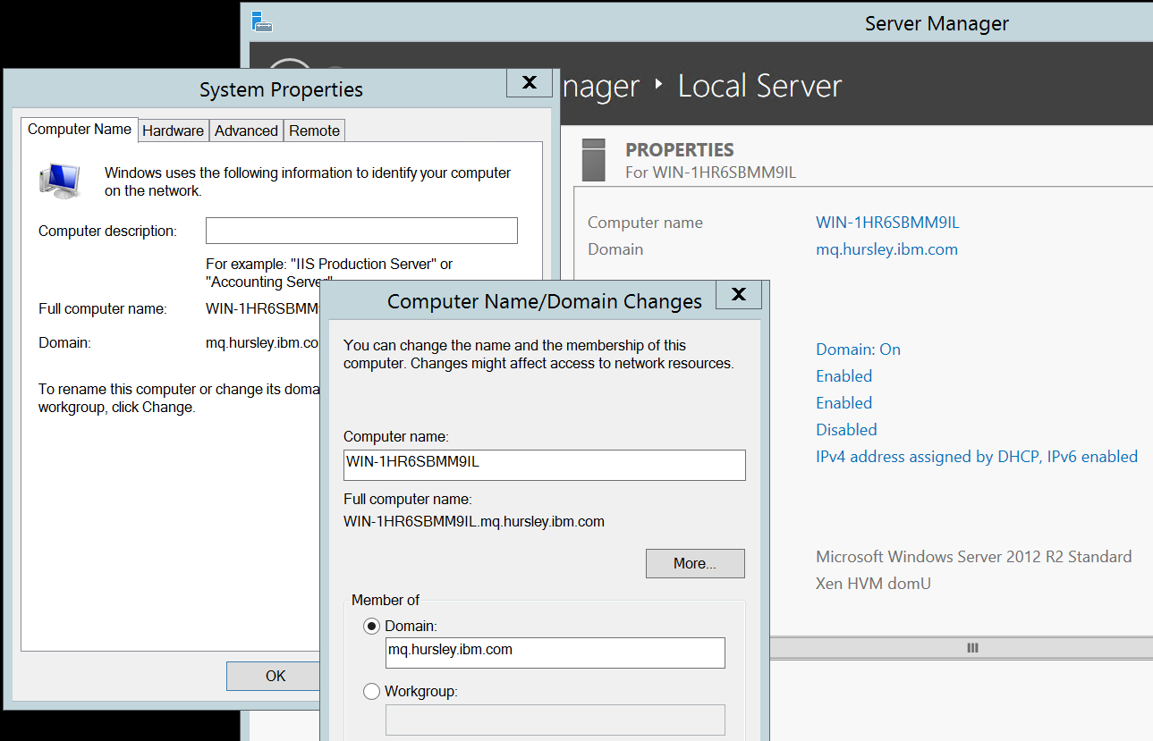Click the Disabled link in Server Manager
Image resolution: width=1153 pixels, height=741 pixels.
coord(846,430)
